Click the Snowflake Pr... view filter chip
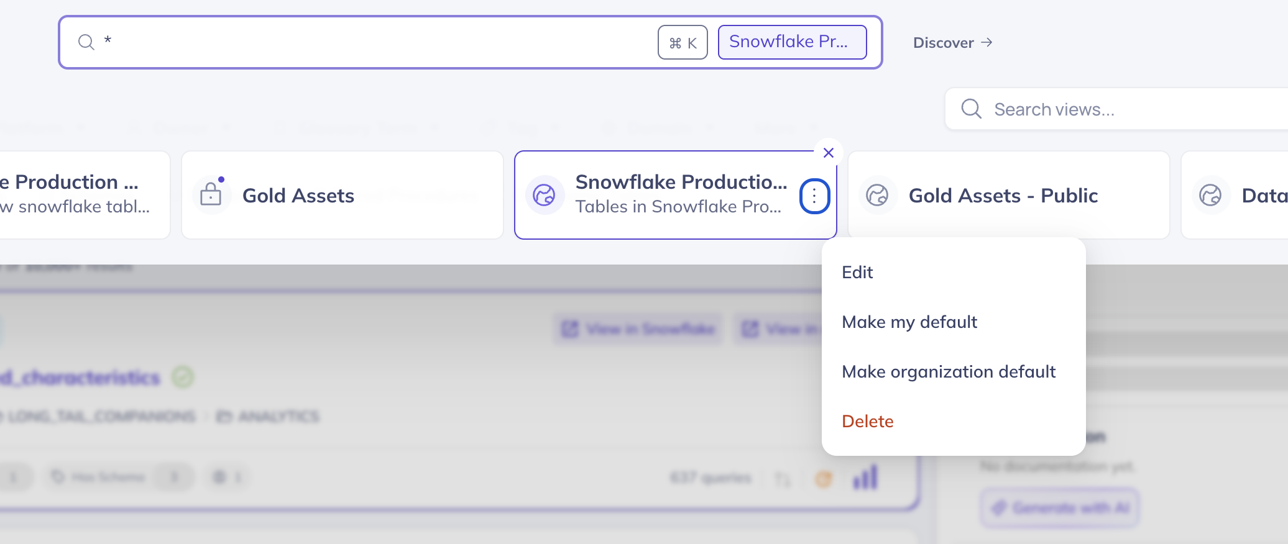Screen dimensions: 1288x544 click(792, 42)
